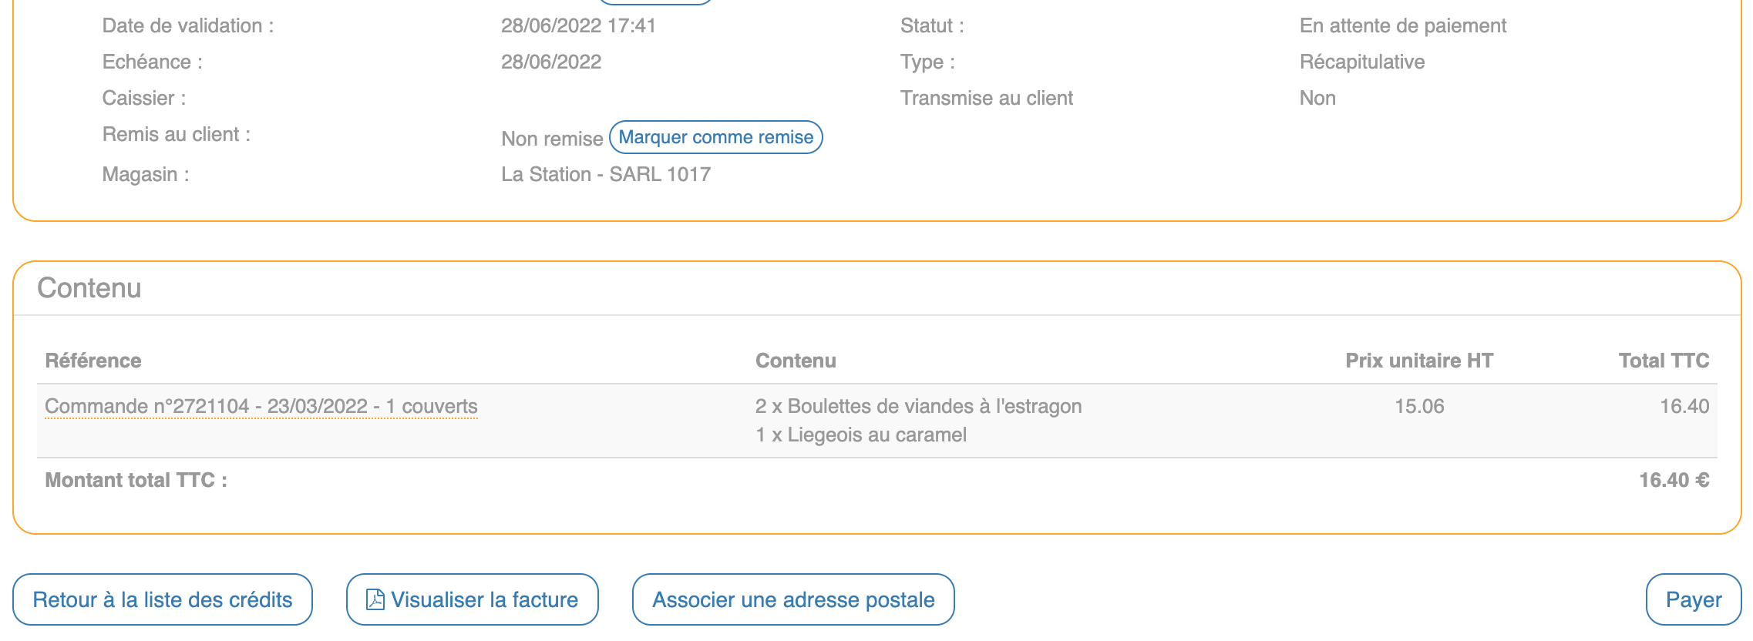Click the Total TTC column header
The width and height of the screenshot is (1753, 641).
pos(1664,361)
